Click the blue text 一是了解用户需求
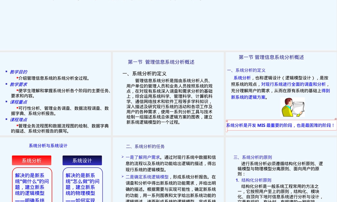337x202 pixels. click(x=143, y=157)
